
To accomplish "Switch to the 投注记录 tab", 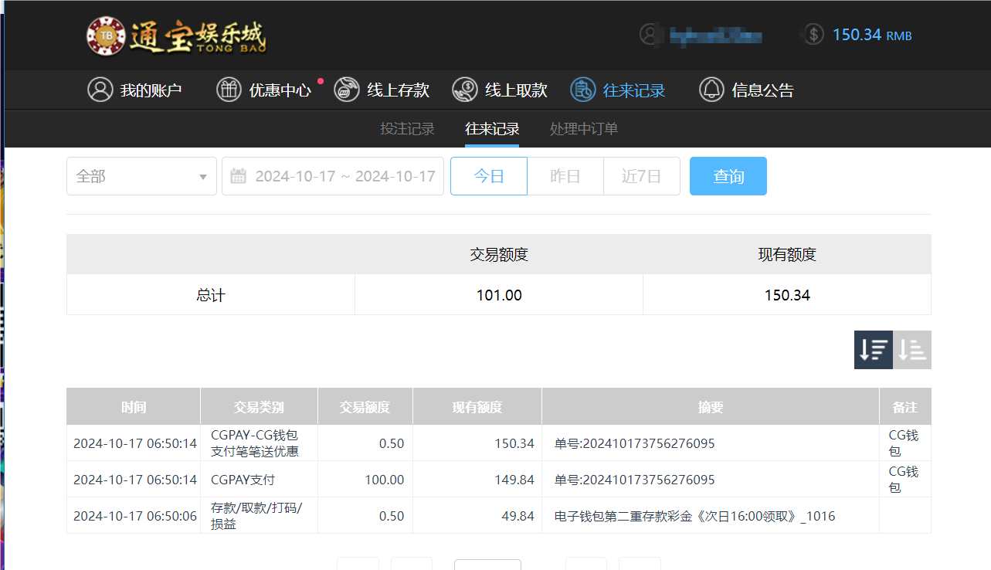I will click(407, 128).
